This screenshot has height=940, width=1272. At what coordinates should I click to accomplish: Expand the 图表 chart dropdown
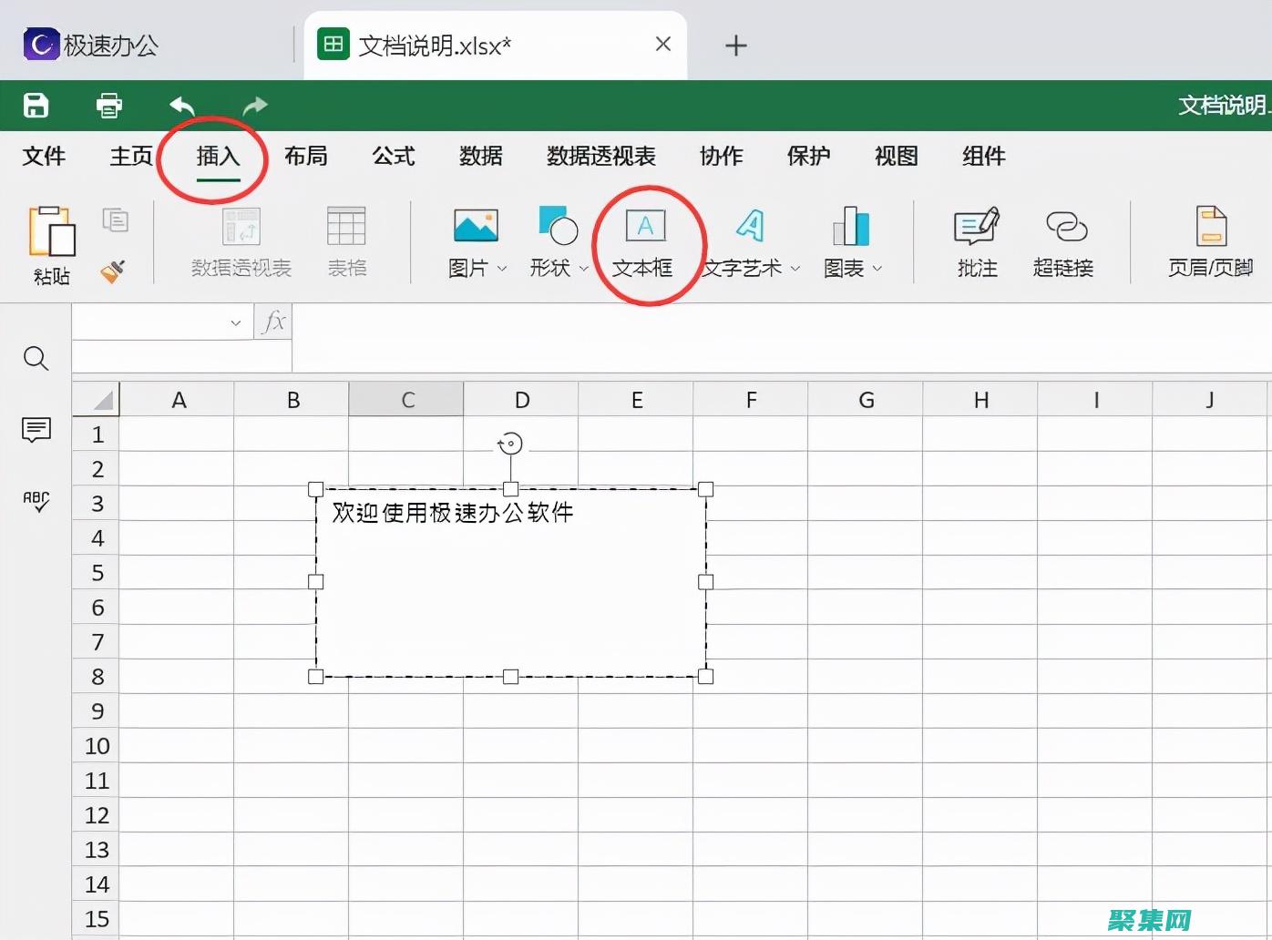point(877,269)
